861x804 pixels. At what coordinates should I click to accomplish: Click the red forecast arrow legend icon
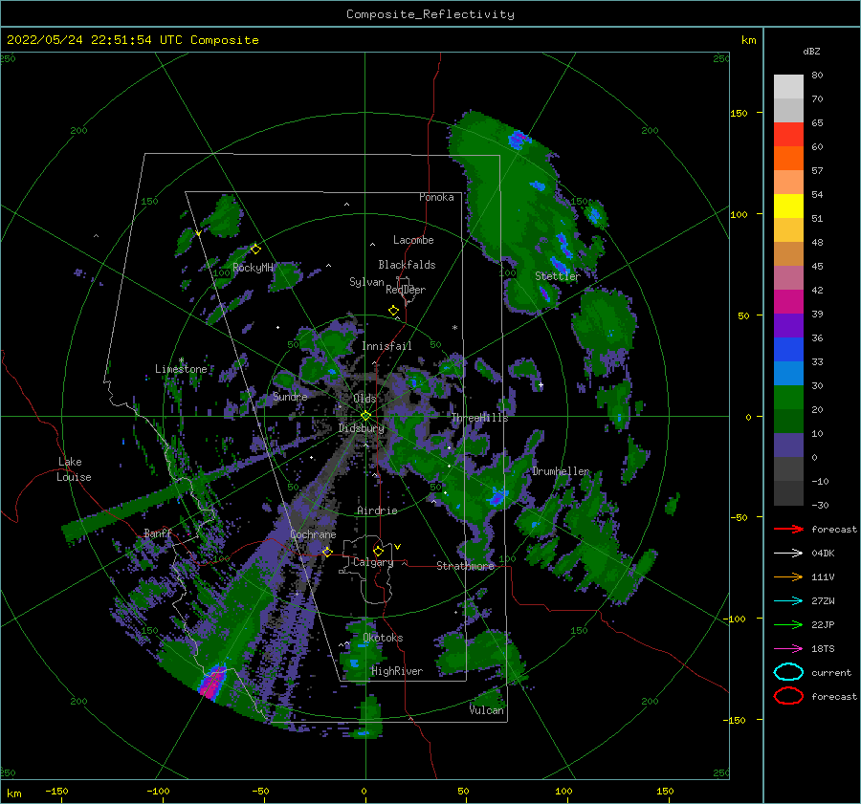[x=788, y=529]
